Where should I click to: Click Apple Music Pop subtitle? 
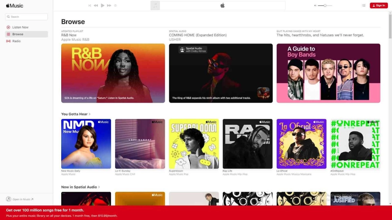(x=178, y=174)
